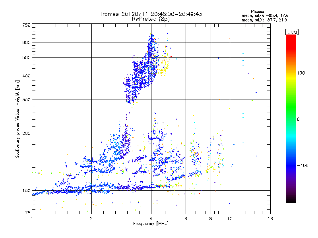
Task: Click the x-axis label "2"
Action: tap(91, 219)
